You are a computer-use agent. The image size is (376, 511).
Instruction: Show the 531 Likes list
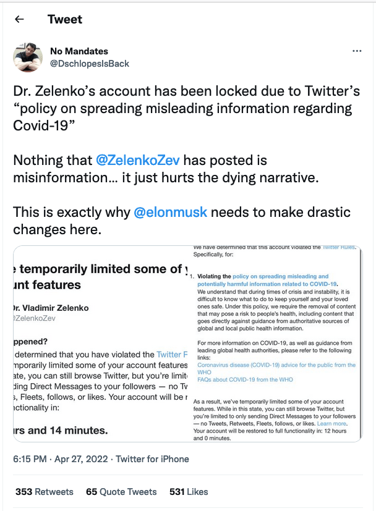[x=189, y=492]
